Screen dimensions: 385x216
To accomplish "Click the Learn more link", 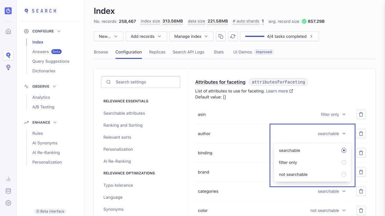I will 279,91.
